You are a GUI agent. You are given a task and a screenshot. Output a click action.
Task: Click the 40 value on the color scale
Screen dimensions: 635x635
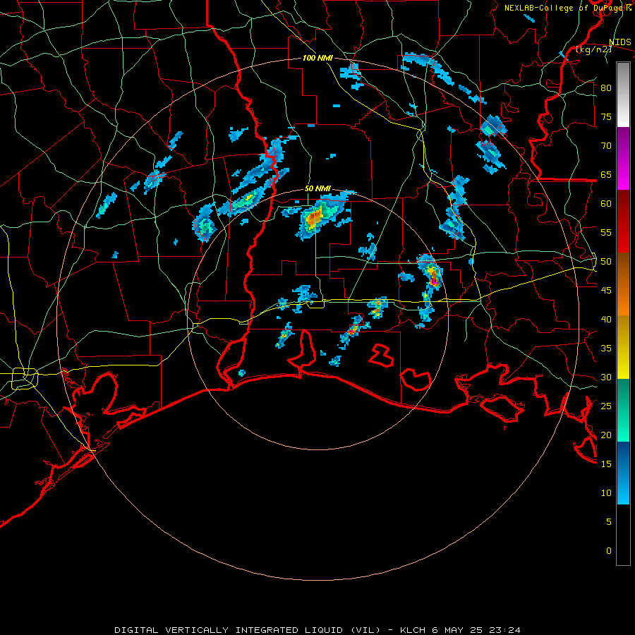[606, 319]
